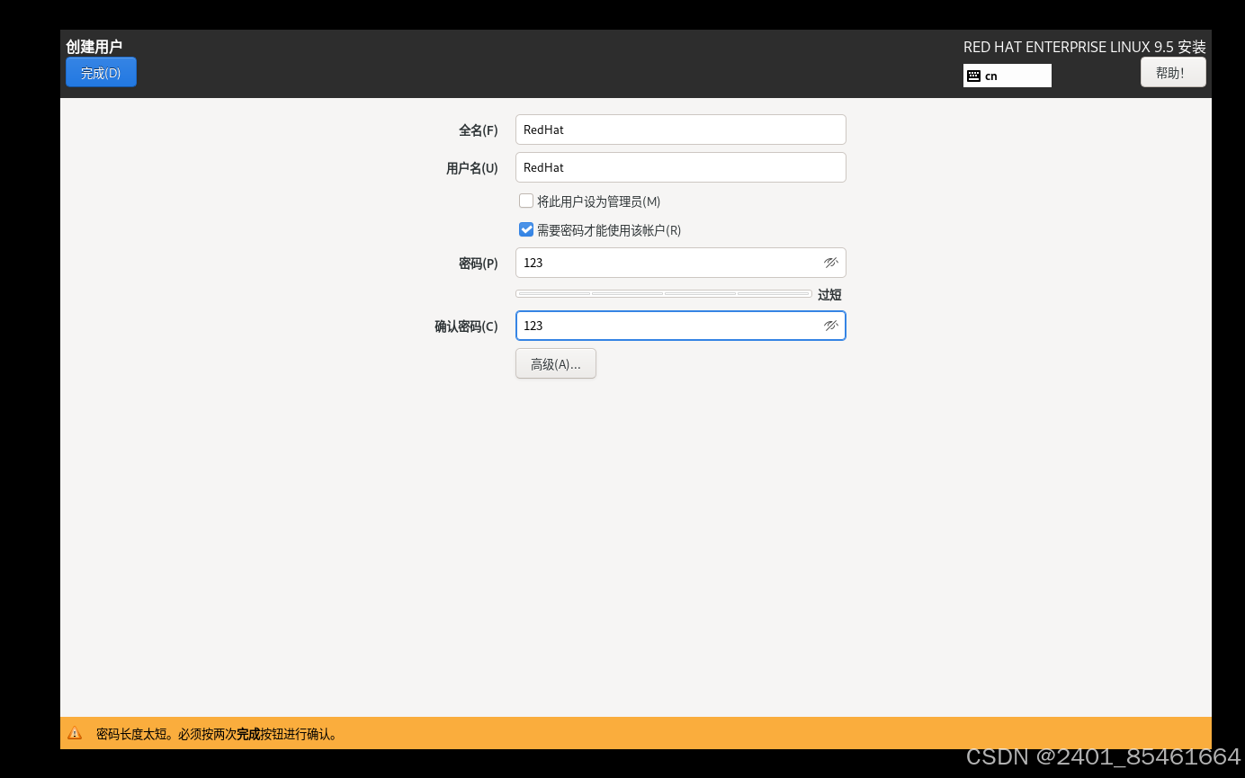
Task: Click the 密码(P) label
Action: tap(478, 264)
